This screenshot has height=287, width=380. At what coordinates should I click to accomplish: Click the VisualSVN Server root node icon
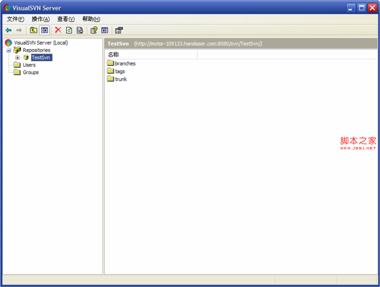(8, 43)
